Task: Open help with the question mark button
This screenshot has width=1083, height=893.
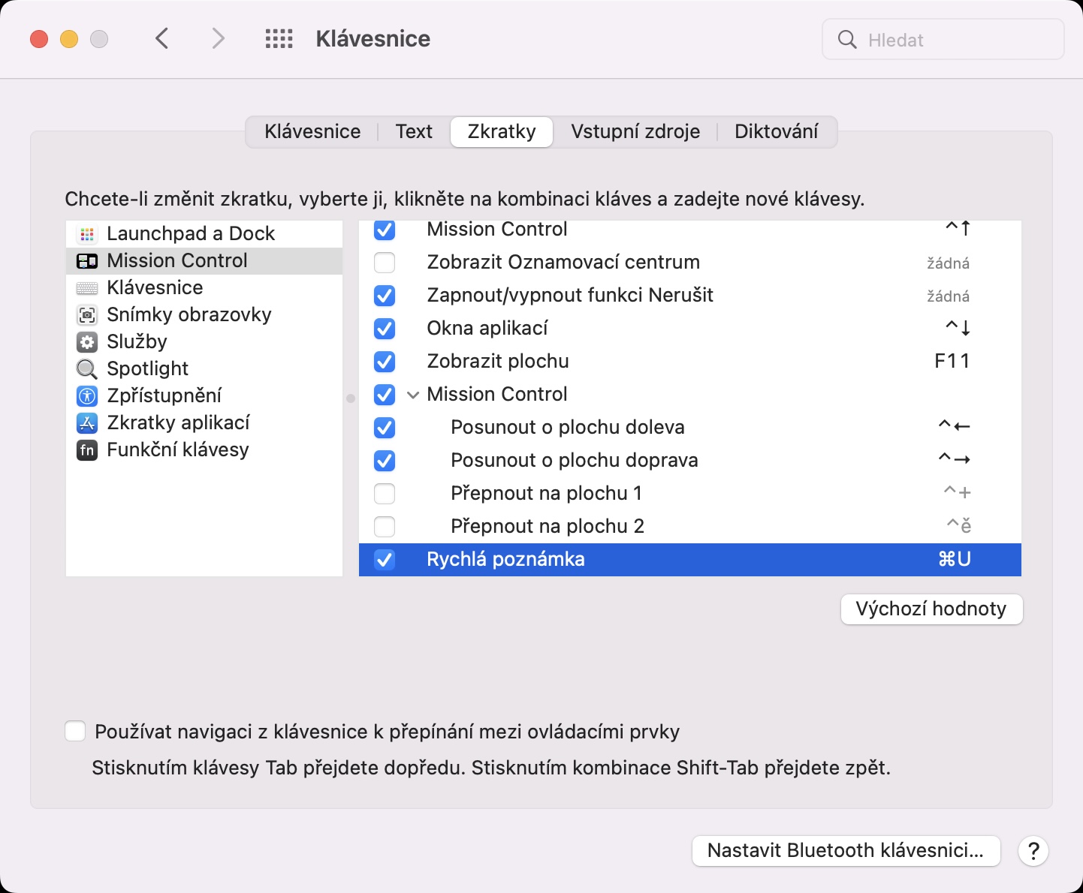Action: 1033,851
